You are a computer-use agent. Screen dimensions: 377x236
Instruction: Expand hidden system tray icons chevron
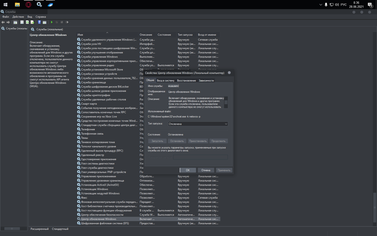click(x=320, y=5)
